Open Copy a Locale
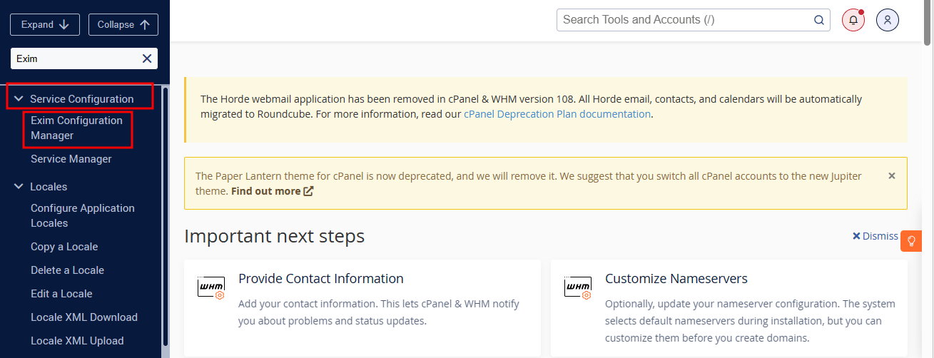934x358 pixels. (64, 247)
